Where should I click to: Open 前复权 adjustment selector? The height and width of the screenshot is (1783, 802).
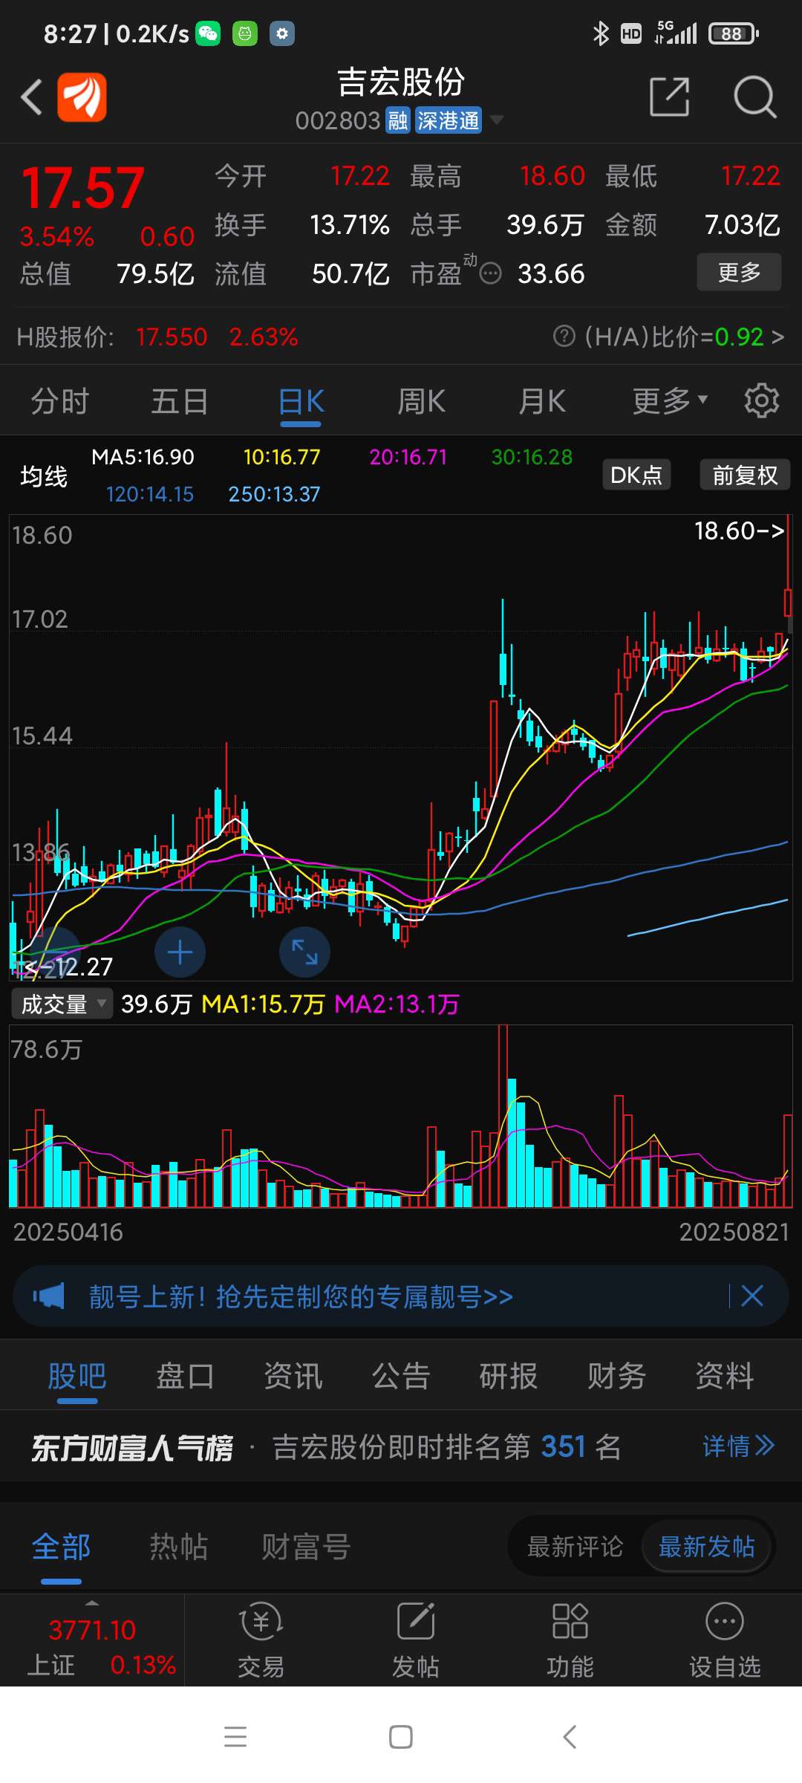pos(745,475)
